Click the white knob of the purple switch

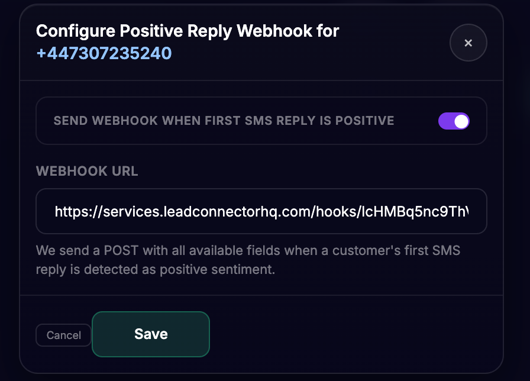[461, 121]
